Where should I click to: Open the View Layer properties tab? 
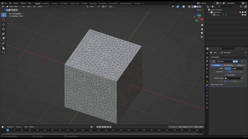(207, 65)
